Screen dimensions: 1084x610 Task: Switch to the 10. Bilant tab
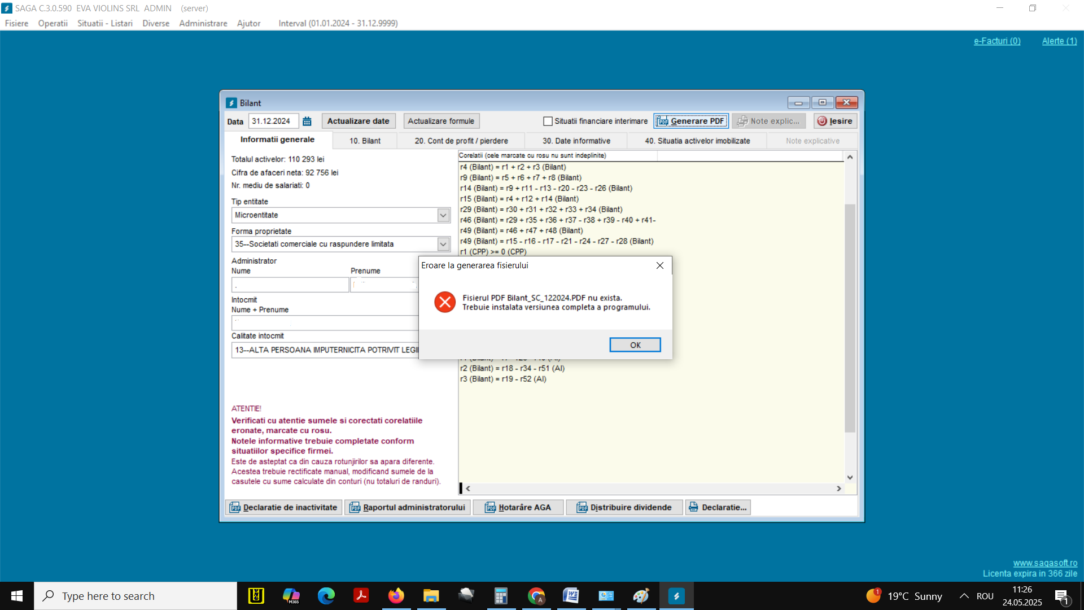tap(365, 141)
